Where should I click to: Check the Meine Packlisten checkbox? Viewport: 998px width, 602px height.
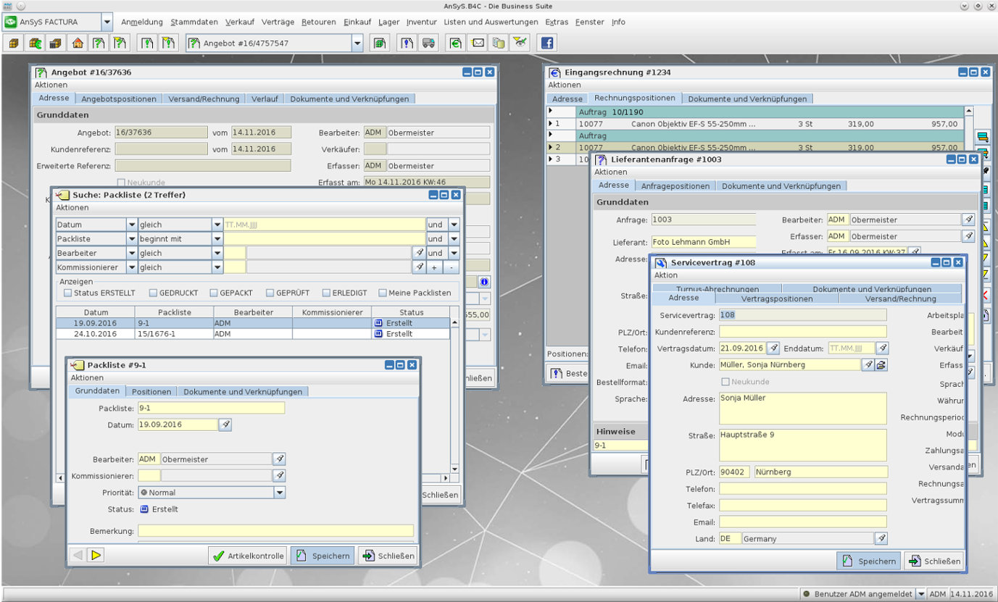tap(382, 293)
